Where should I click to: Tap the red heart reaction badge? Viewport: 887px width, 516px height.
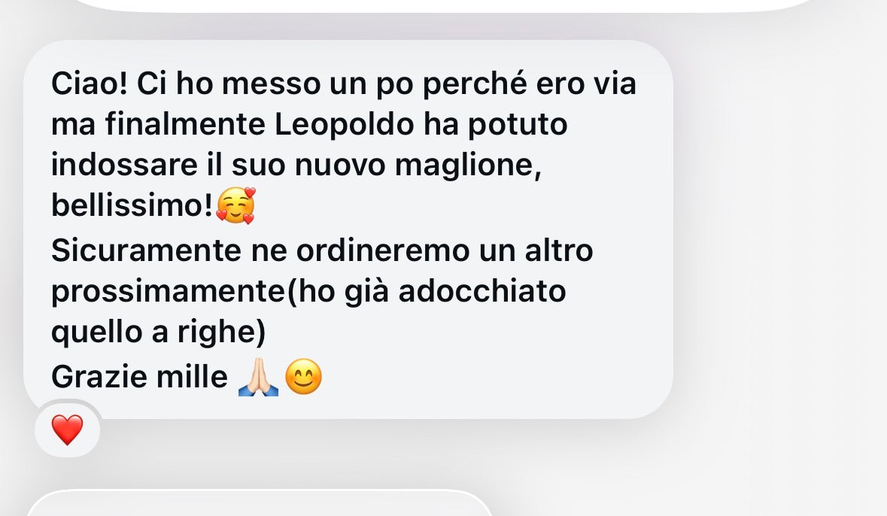tap(67, 429)
